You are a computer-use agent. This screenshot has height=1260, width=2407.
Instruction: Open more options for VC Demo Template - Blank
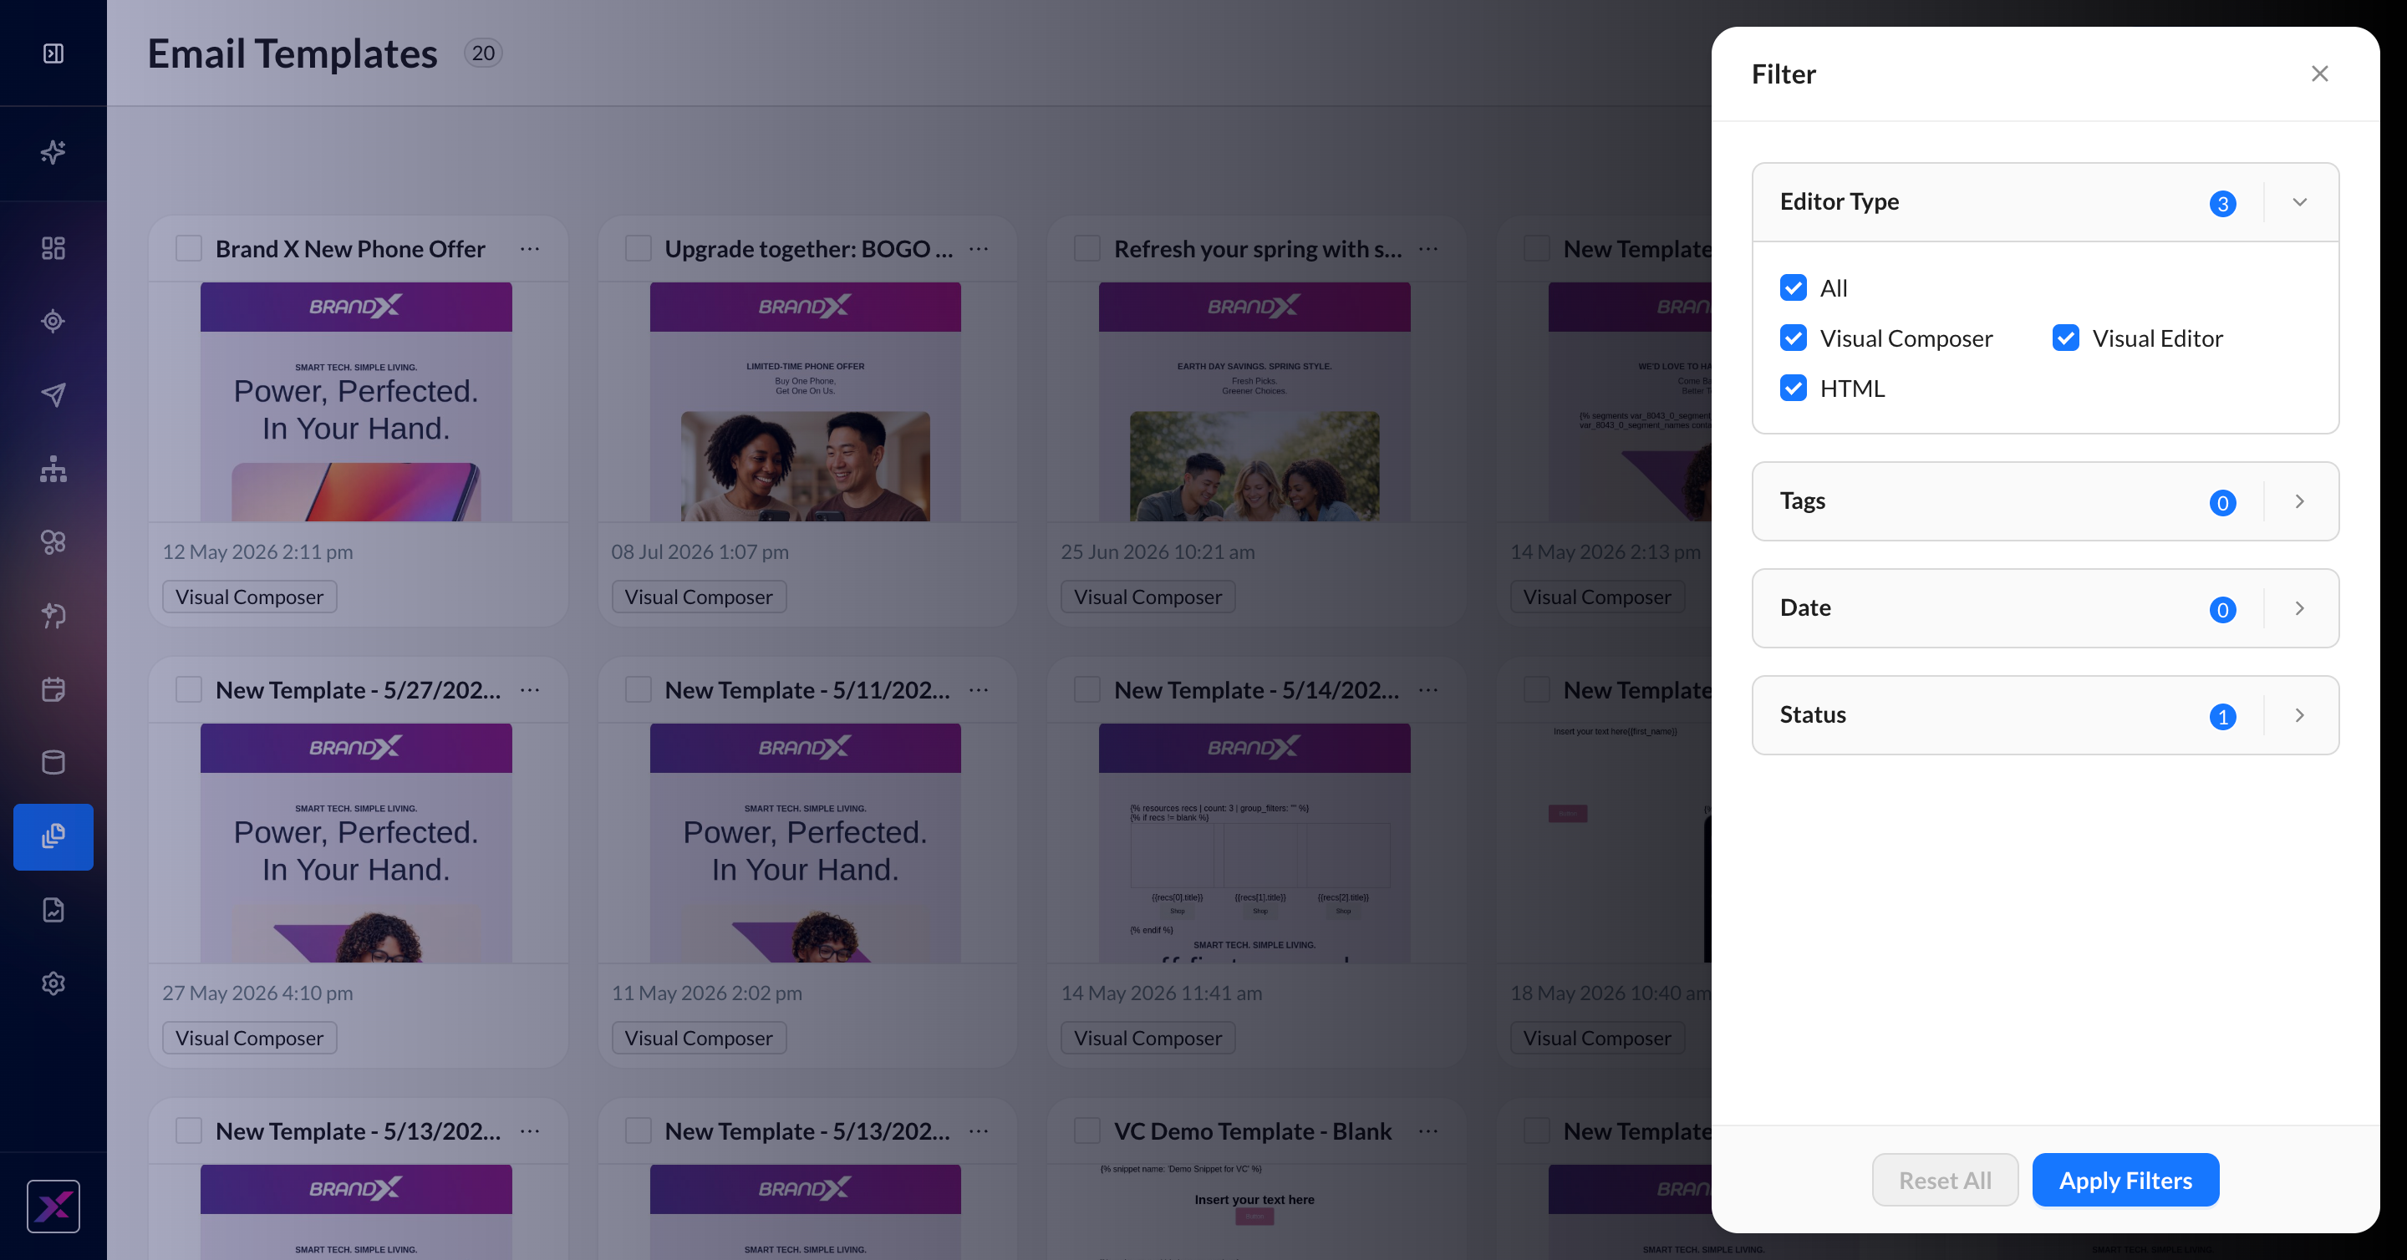tap(1427, 1131)
